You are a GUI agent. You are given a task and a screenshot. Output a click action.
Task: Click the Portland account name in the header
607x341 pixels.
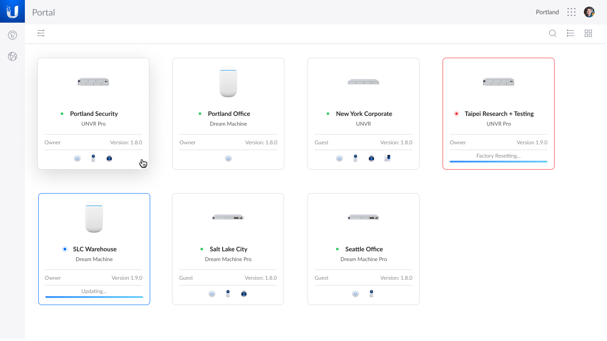[x=547, y=12]
